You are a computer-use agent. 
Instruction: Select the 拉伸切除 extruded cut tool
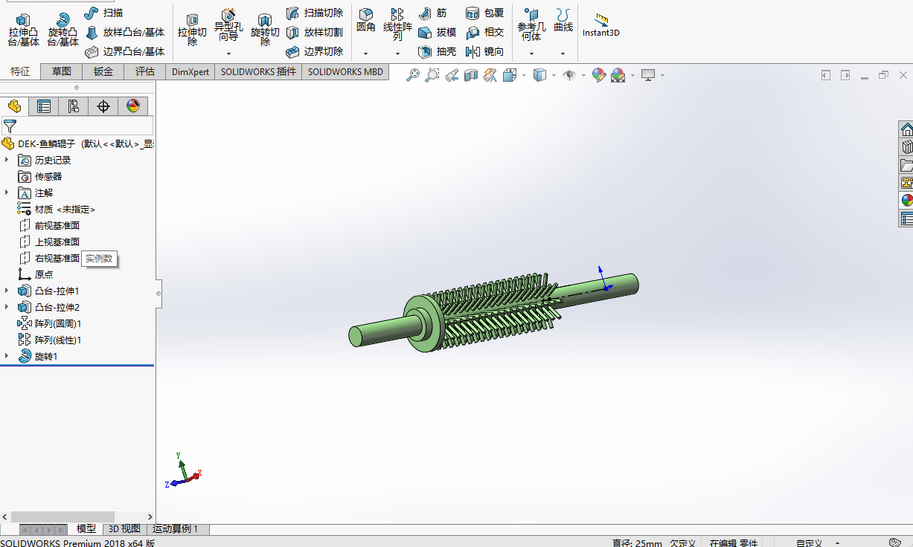[192, 30]
